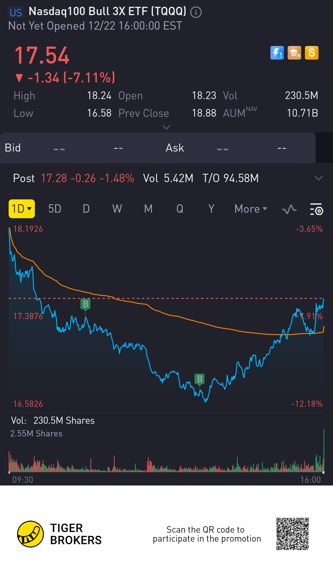
Task: Tap the yellow dollar sign badge icon
Action: click(x=312, y=53)
